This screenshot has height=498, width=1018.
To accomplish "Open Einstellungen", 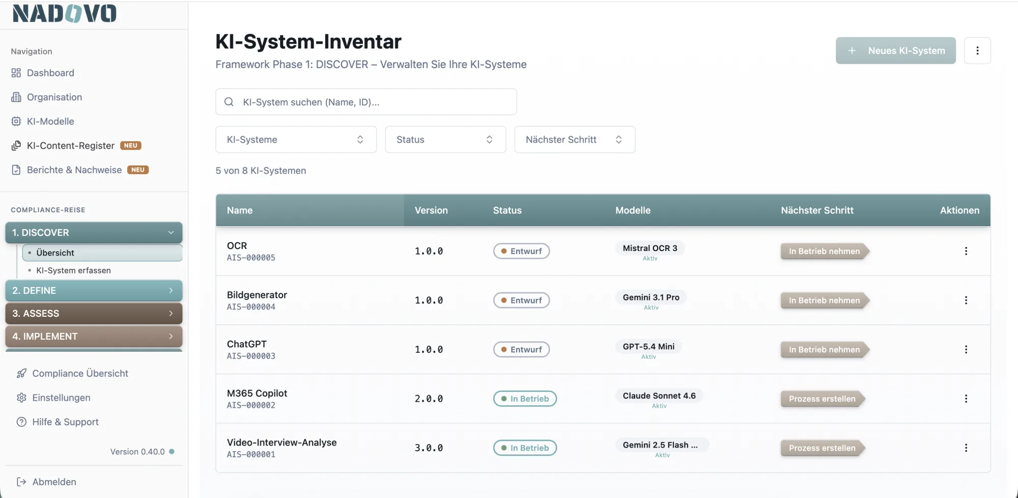I will click(61, 398).
